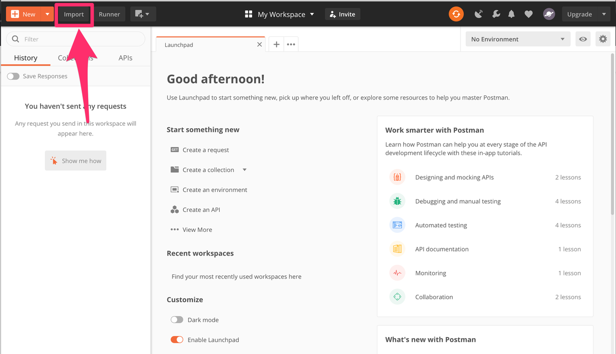Disable the Enable Launchpad switch
Screen dimensions: 616x354
pos(177,340)
